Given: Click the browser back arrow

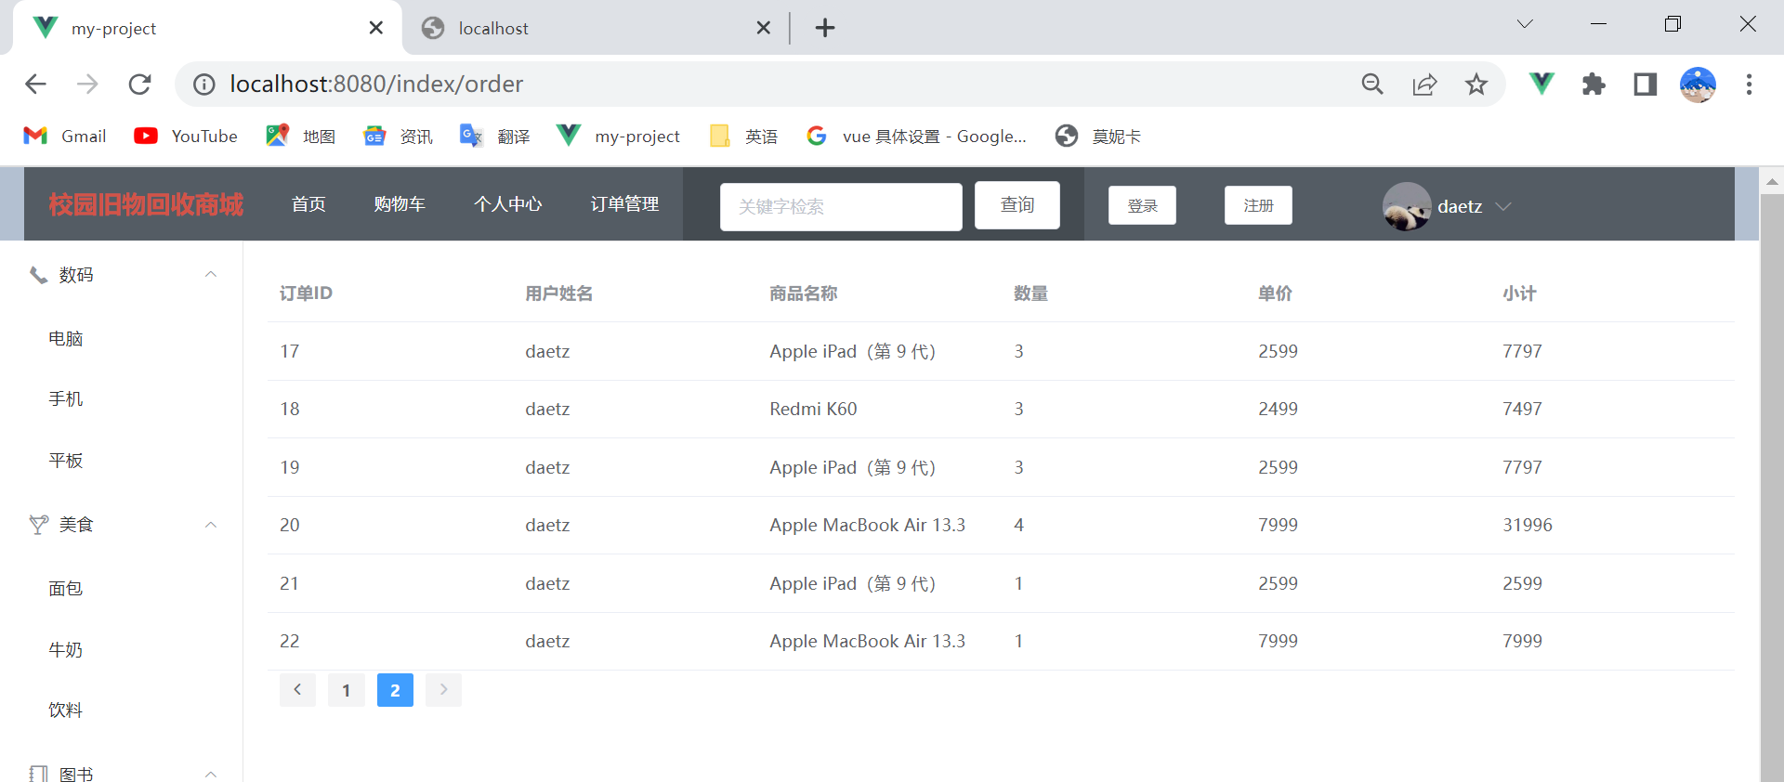Looking at the screenshot, I should [x=35, y=85].
